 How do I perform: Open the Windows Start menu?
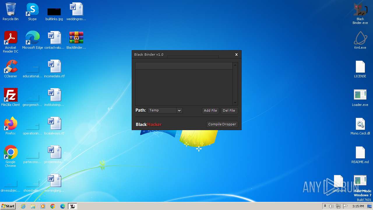pyautogui.click(x=8, y=206)
